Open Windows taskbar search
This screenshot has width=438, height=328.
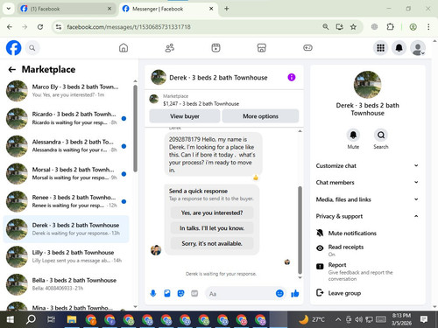point(31,319)
